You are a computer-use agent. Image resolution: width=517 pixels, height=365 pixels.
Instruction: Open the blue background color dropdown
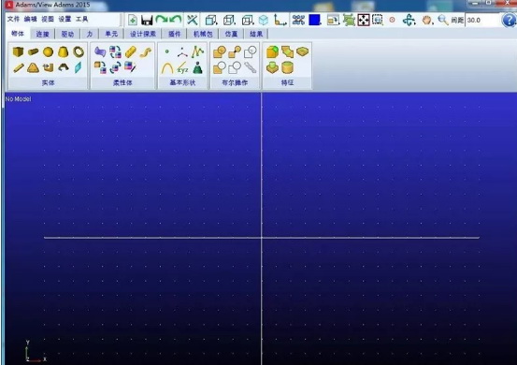pyautogui.click(x=315, y=21)
